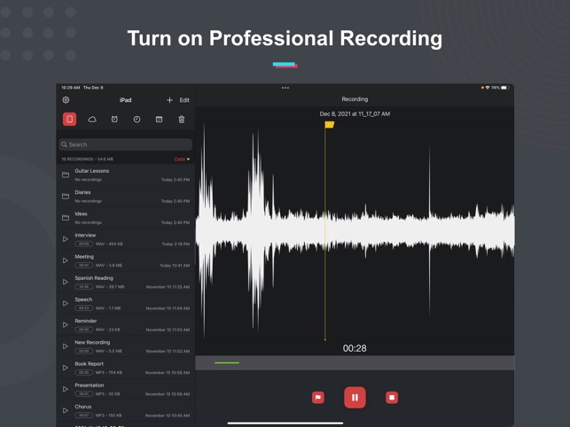Click the iOS home indicator bar
Screen dimensions: 570x427
pos(285,423)
